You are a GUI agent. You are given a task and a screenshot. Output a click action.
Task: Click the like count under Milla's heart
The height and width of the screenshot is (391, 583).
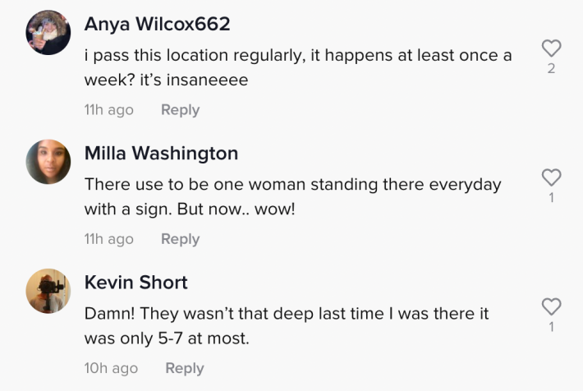pos(552,197)
